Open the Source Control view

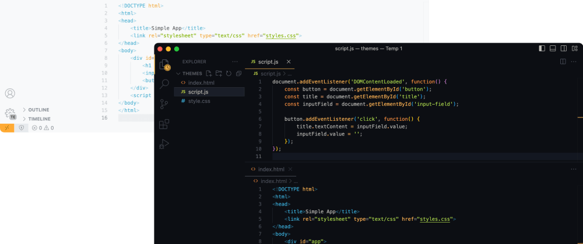click(x=164, y=104)
